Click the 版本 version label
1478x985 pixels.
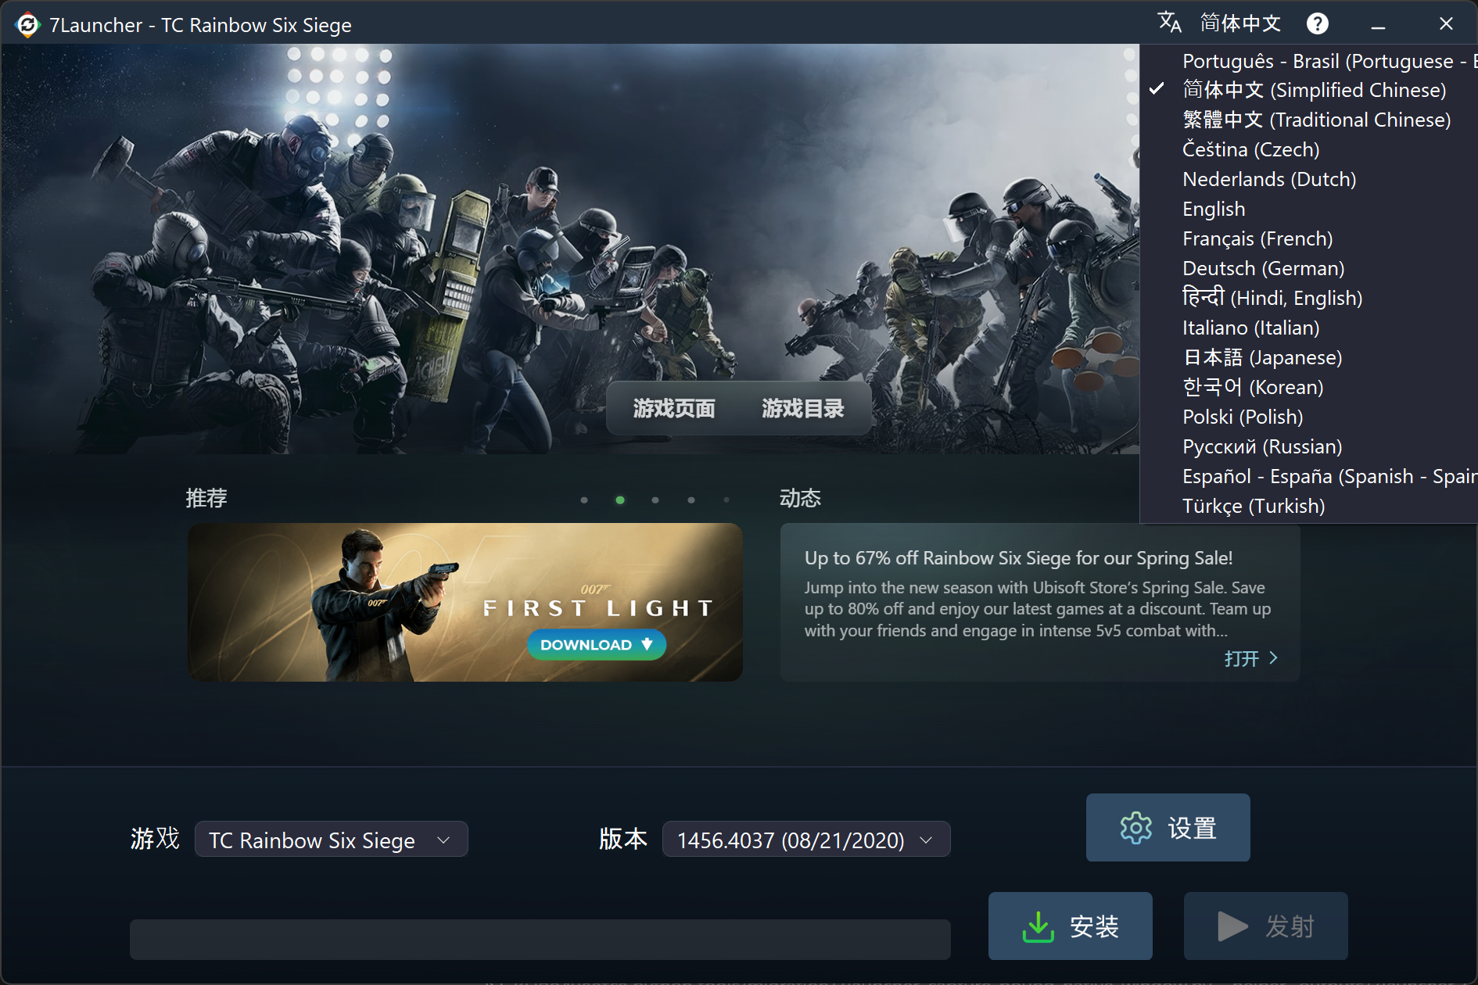(x=623, y=839)
